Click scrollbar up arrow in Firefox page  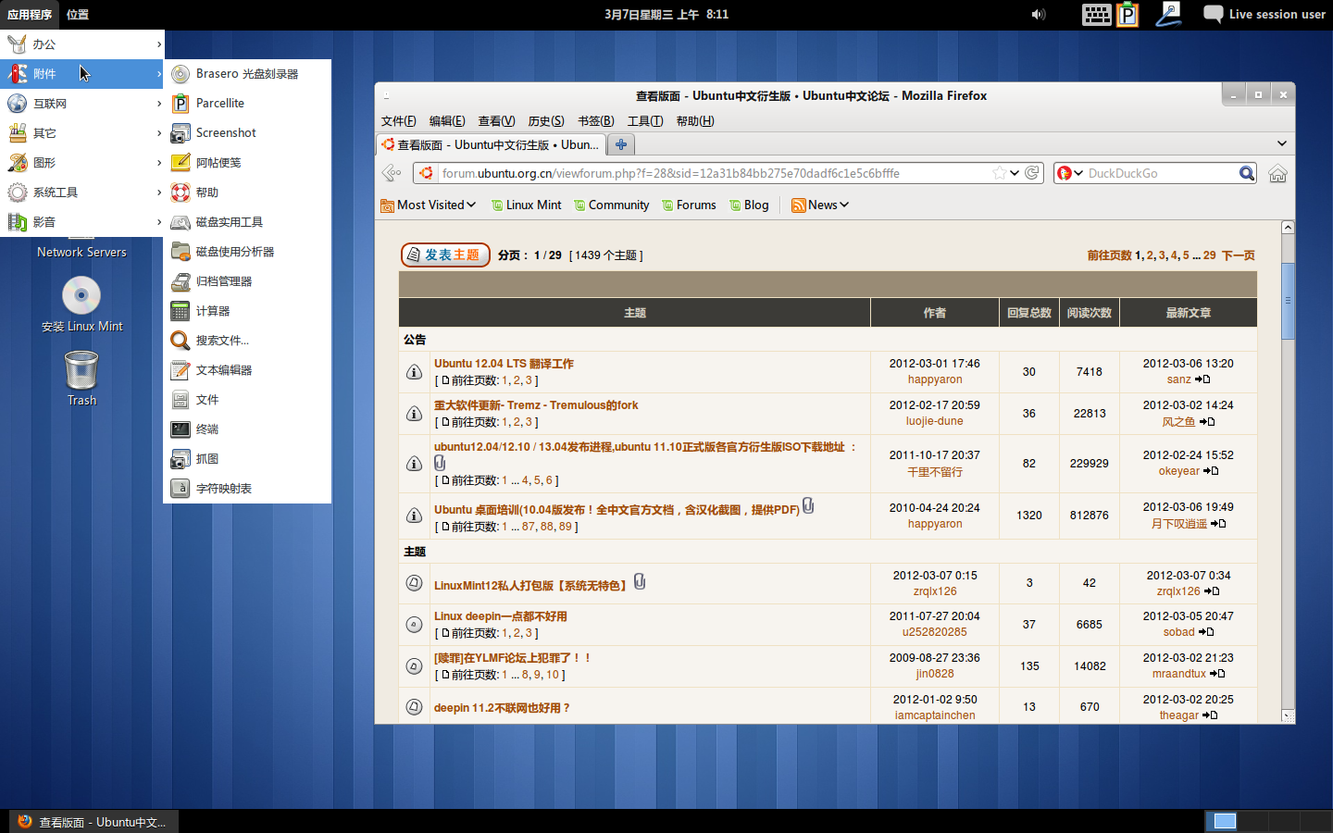pos(1288,227)
